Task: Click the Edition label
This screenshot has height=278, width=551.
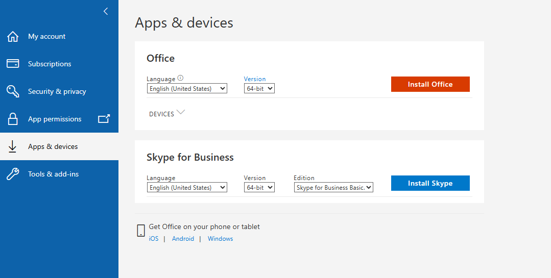Action: click(304, 178)
